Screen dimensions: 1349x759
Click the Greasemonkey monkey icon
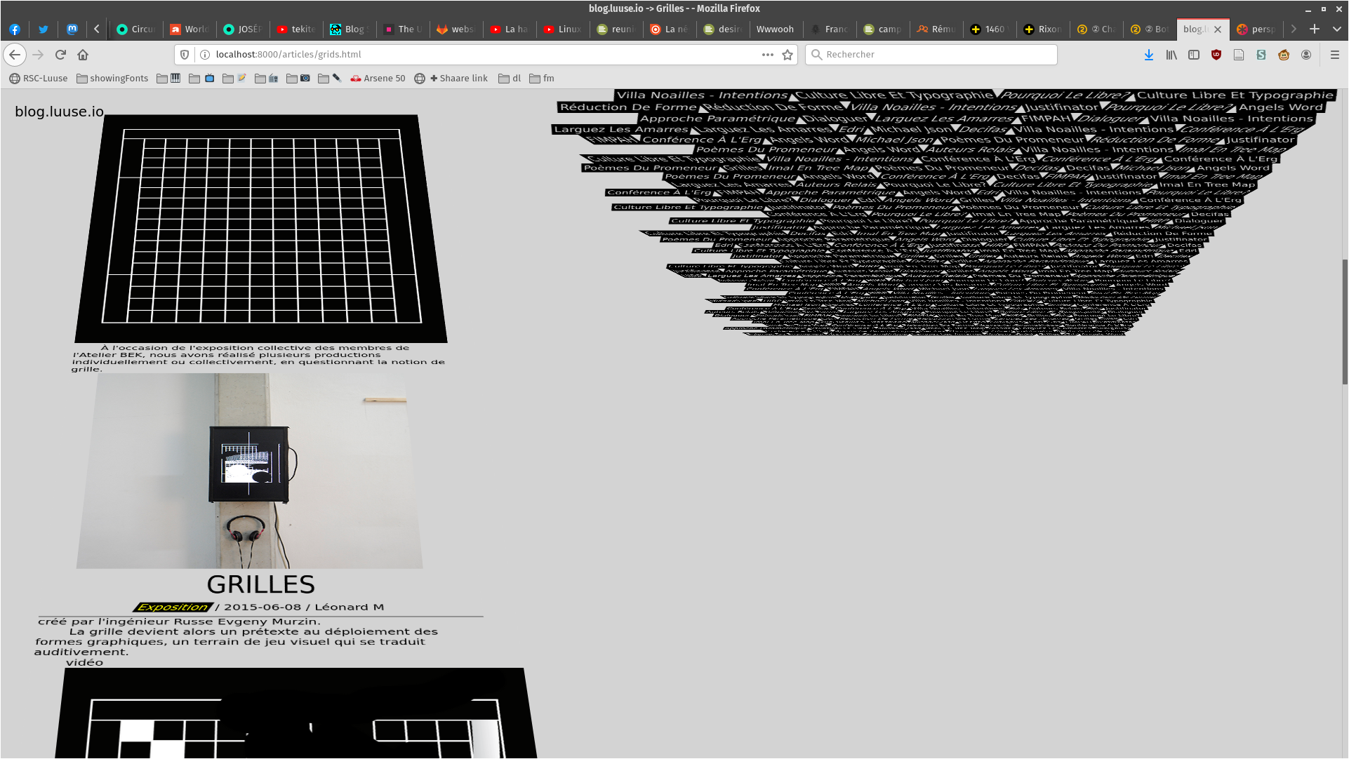(x=1284, y=55)
